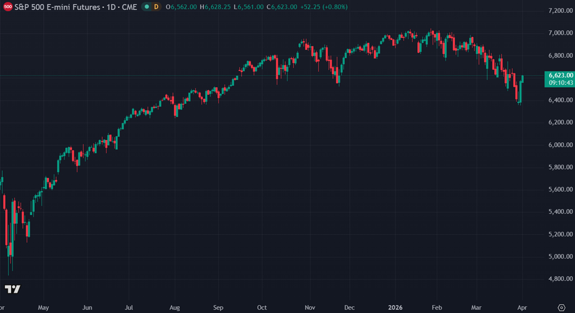This screenshot has width=575, height=313.
Task: Click the green market status dot
Action: coord(147,7)
